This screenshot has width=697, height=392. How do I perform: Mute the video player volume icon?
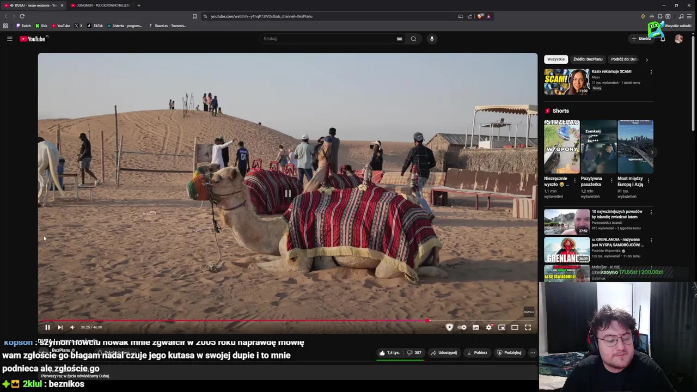(72, 327)
